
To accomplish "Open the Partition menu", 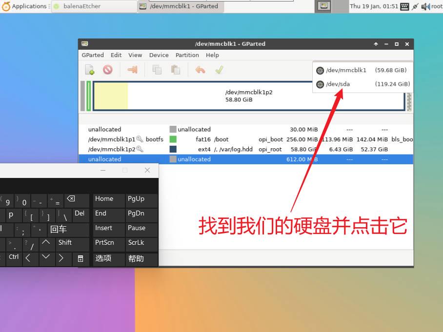I will 187,55.
